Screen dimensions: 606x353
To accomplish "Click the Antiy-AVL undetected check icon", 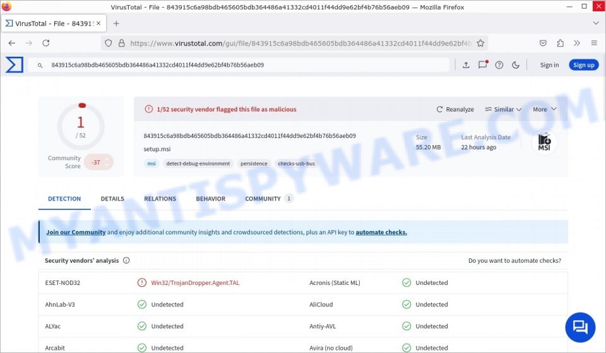I will coord(407,326).
